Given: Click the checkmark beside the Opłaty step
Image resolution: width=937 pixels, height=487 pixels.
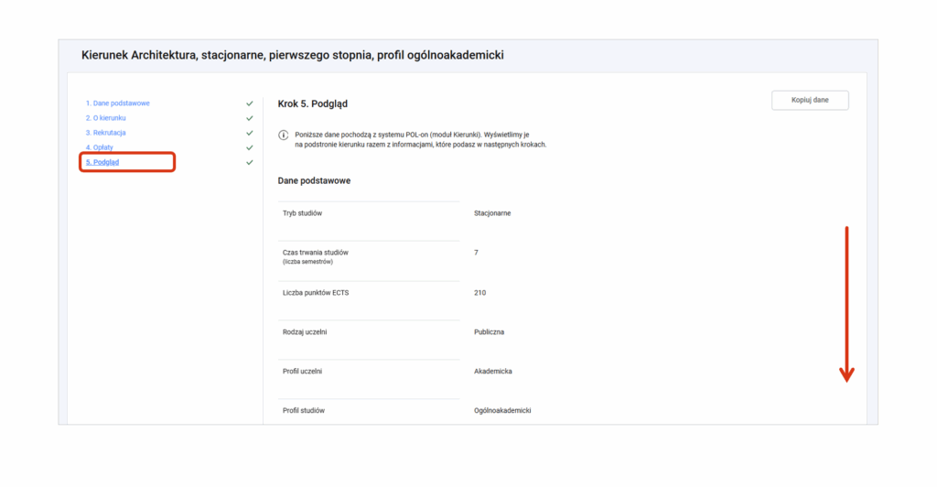Looking at the screenshot, I should [250, 147].
